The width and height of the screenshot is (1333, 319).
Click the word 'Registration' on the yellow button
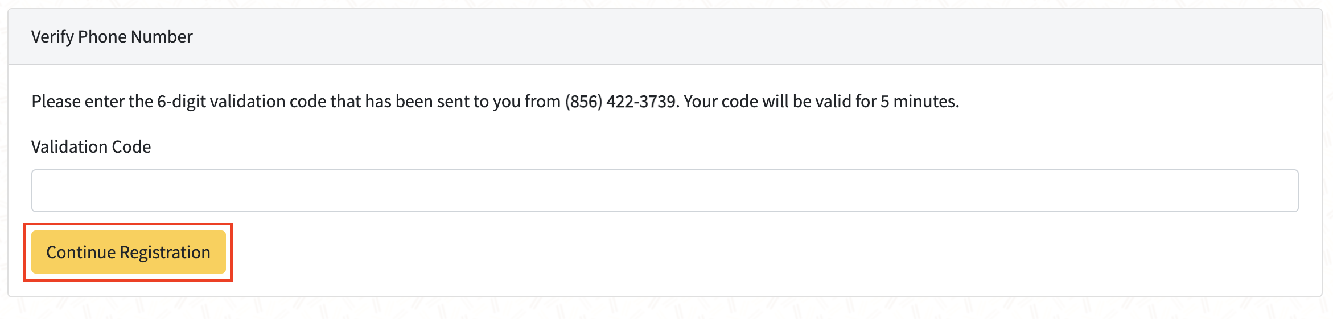(165, 253)
